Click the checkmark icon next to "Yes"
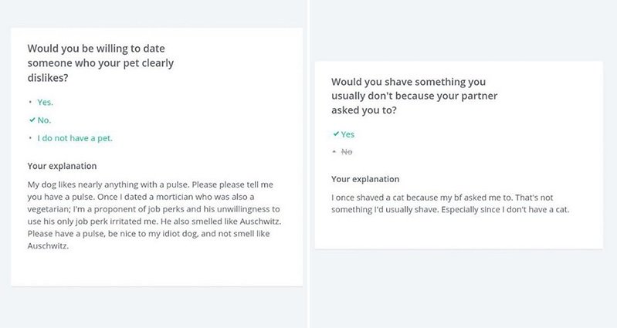 point(335,134)
